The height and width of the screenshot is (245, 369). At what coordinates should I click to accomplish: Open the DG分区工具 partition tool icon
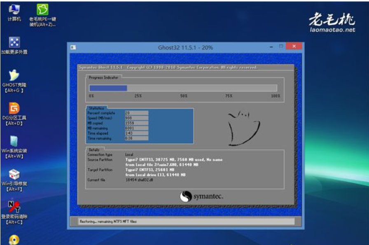tap(14, 108)
